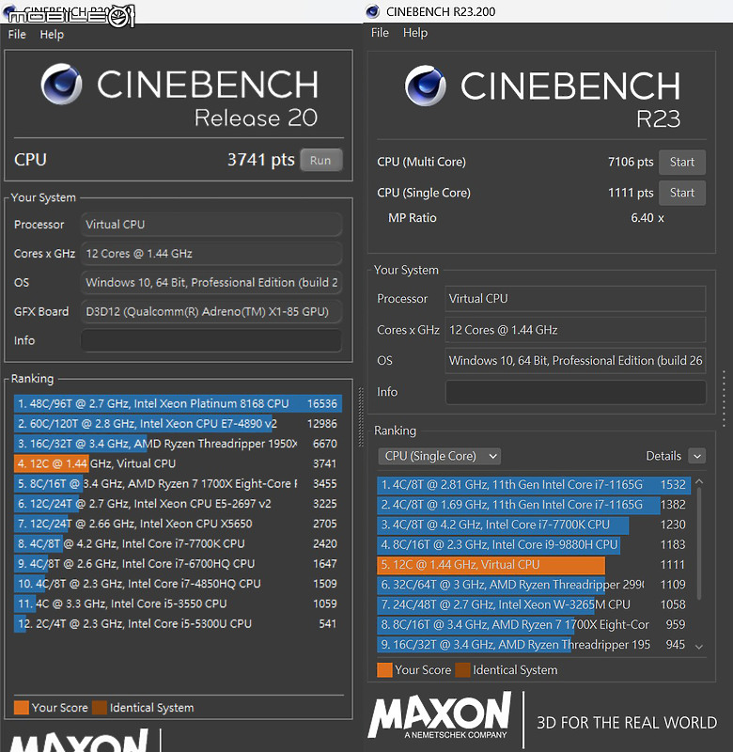Click MP Ratio value 6.40 x
Viewport: 733px width, 752px height.
(647, 218)
